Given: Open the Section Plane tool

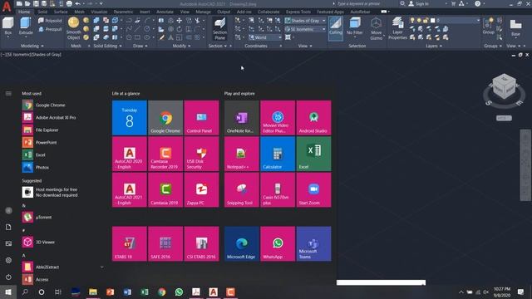Looking at the screenshot, I should coord(219,29).
